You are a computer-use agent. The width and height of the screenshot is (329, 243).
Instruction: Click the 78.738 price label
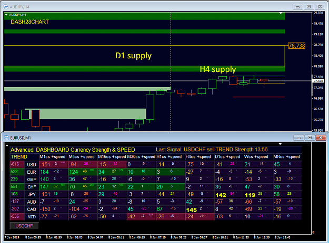pyautogui.click(x=297, y=46)
